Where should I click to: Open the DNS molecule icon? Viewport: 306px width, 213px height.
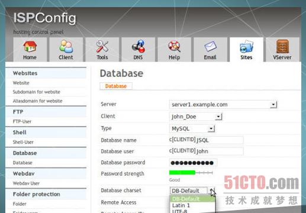[138, 46]
